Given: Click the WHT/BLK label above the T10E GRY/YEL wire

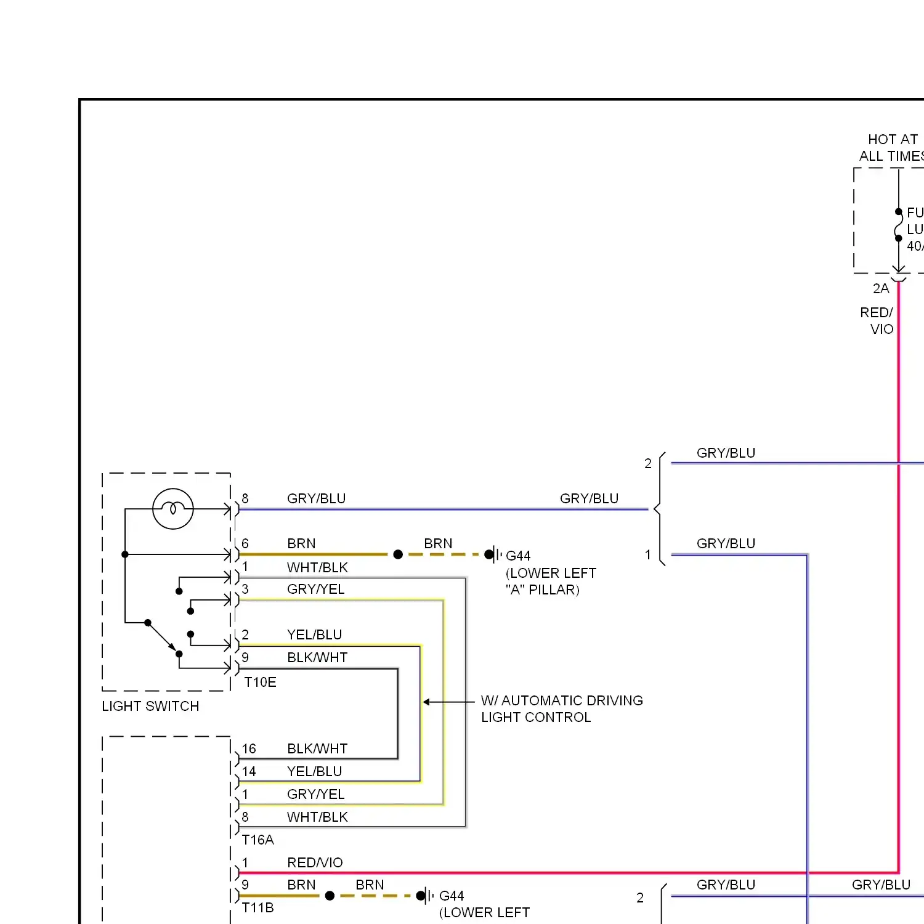Looking at the screenshot, I should [317, 567].
